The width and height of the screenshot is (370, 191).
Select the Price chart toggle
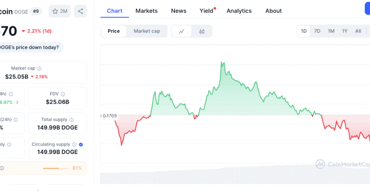(x=114, y=31)
